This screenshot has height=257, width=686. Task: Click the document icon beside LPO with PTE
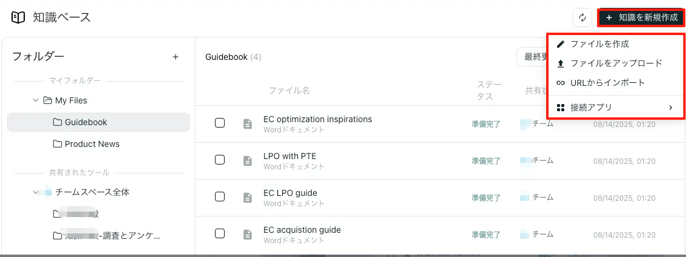tap(247, 161)
